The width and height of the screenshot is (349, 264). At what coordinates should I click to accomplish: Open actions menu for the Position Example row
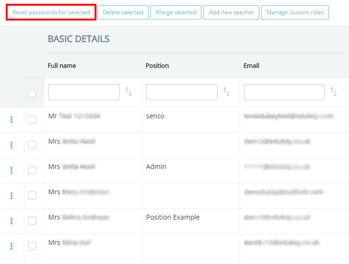(12, 221)
